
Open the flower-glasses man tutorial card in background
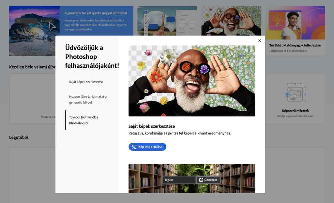231,20
